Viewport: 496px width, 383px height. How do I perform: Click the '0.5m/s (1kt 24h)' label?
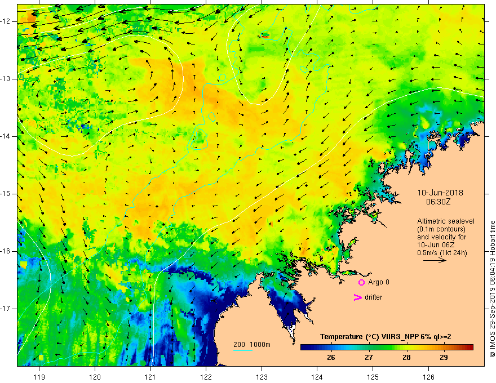point(442,253)
